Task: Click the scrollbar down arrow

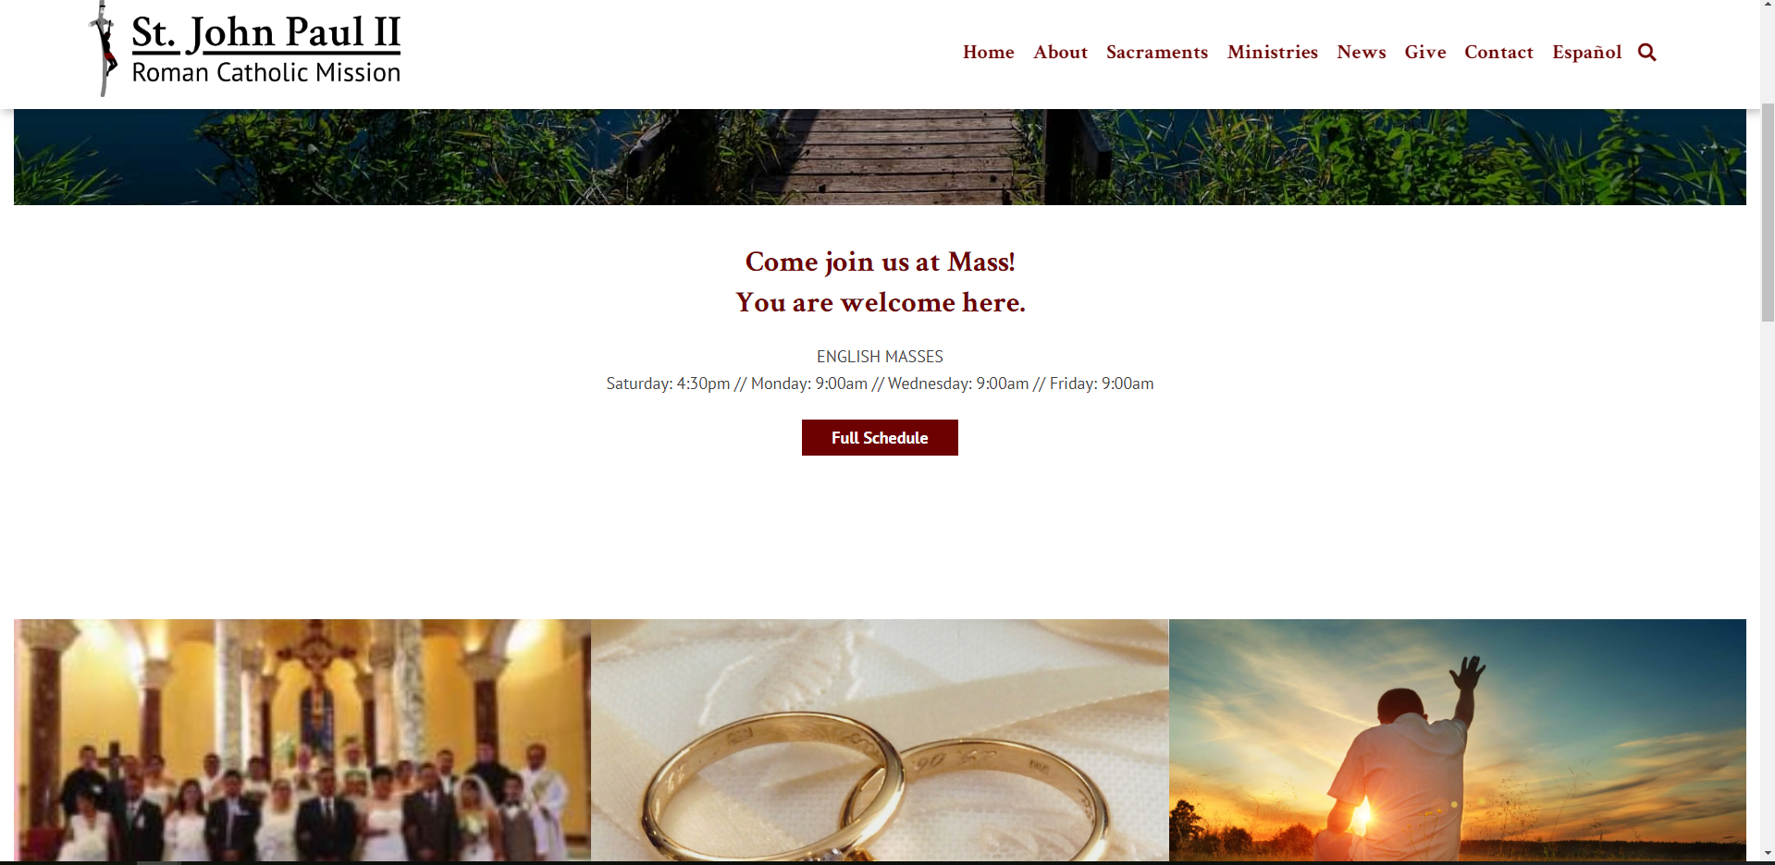Action: [x=1768, y=853]
